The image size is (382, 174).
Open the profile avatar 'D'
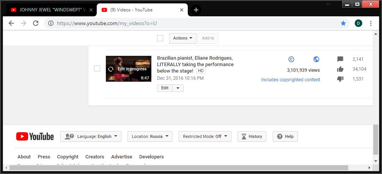tap(358, 23)
